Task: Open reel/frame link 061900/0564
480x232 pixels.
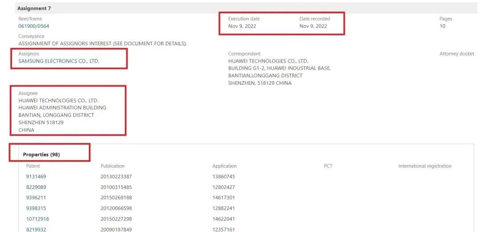Action: pos(34,26)
